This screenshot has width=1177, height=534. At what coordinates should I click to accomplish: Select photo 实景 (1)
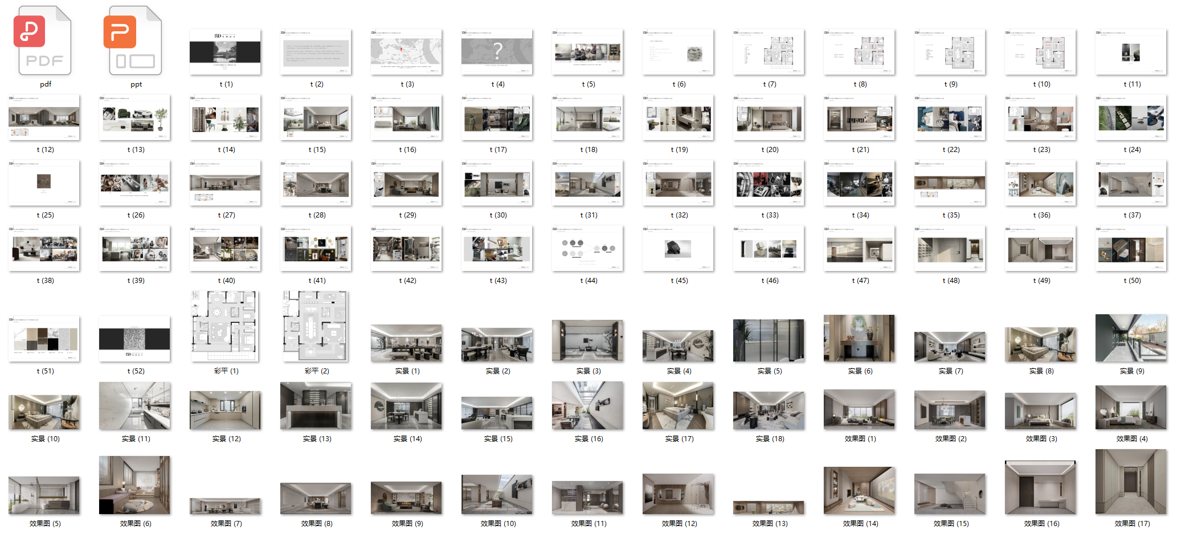406,343
